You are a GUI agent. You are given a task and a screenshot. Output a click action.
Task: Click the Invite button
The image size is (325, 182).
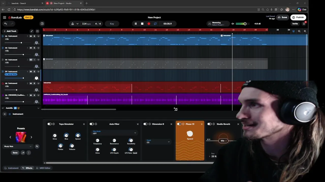coord(295,24)
